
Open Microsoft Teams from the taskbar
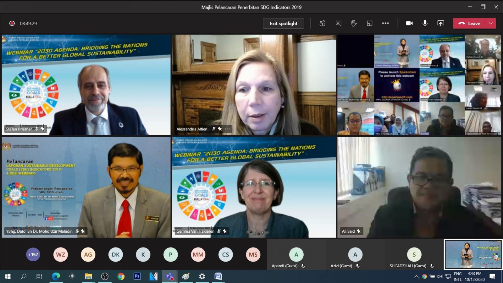169,276
